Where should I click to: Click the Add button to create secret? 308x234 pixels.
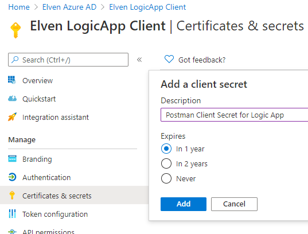184,204
